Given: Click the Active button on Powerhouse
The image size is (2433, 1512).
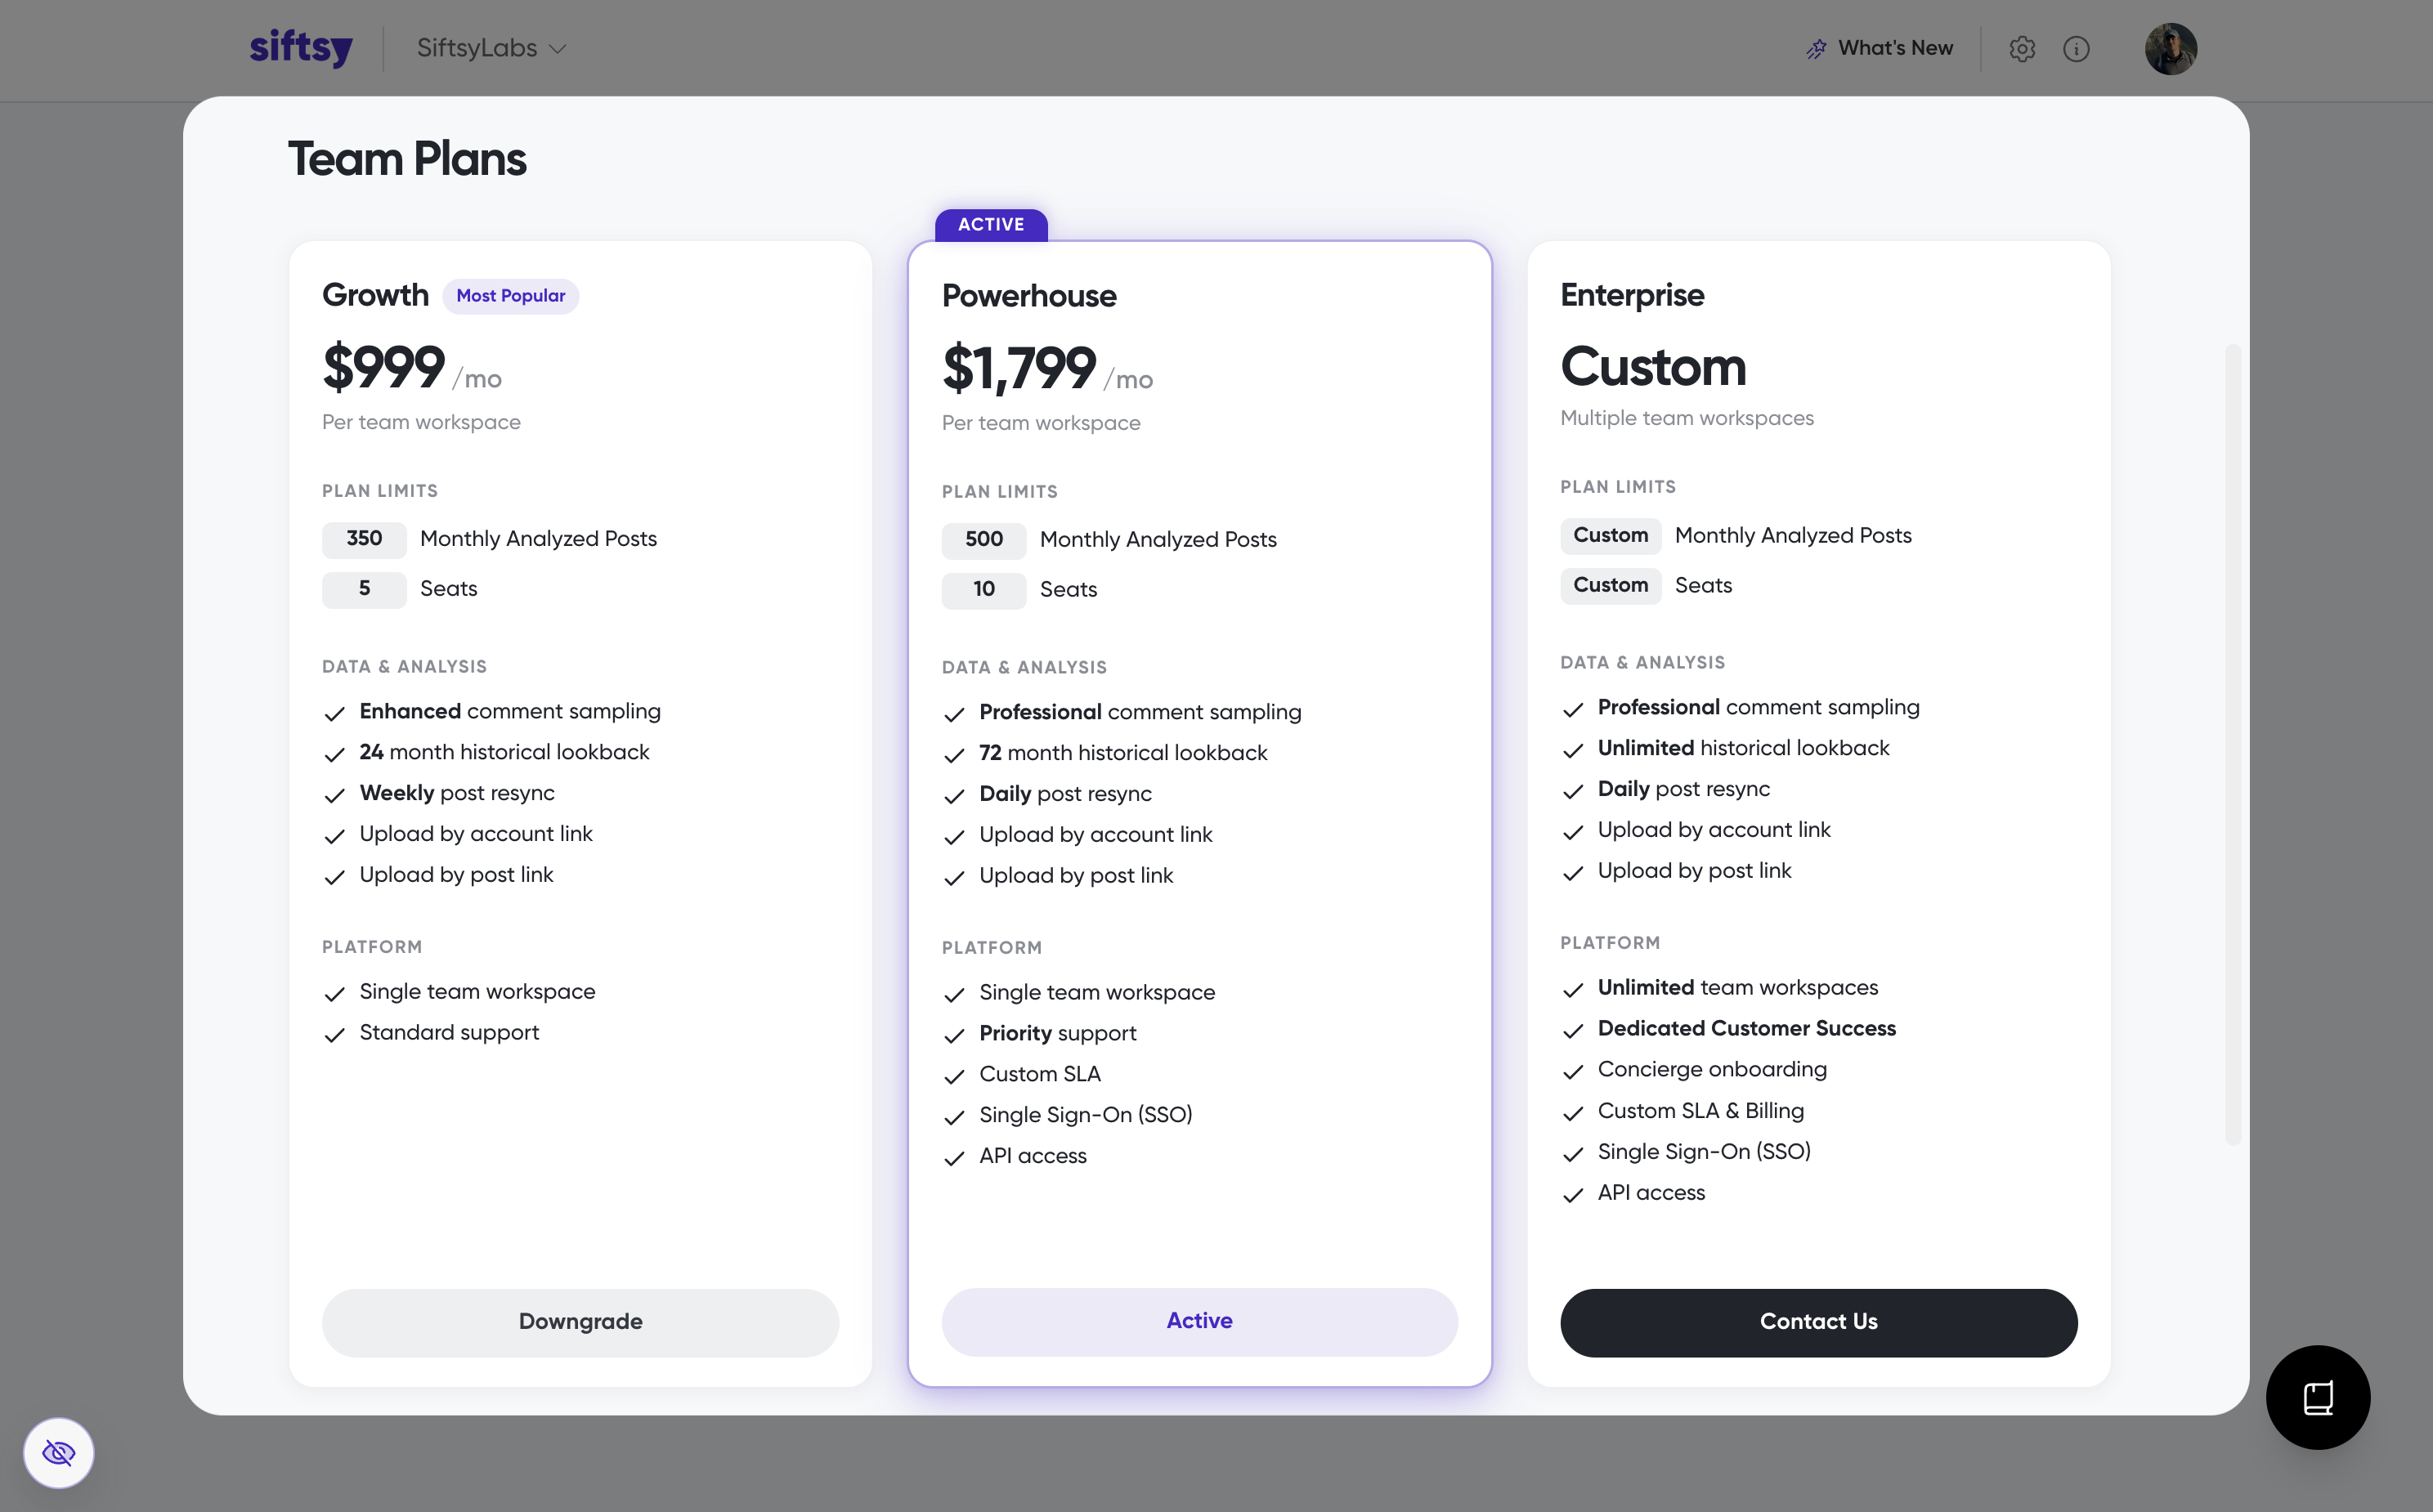Looking at the screenshot, I should tap(1199, 1320).
